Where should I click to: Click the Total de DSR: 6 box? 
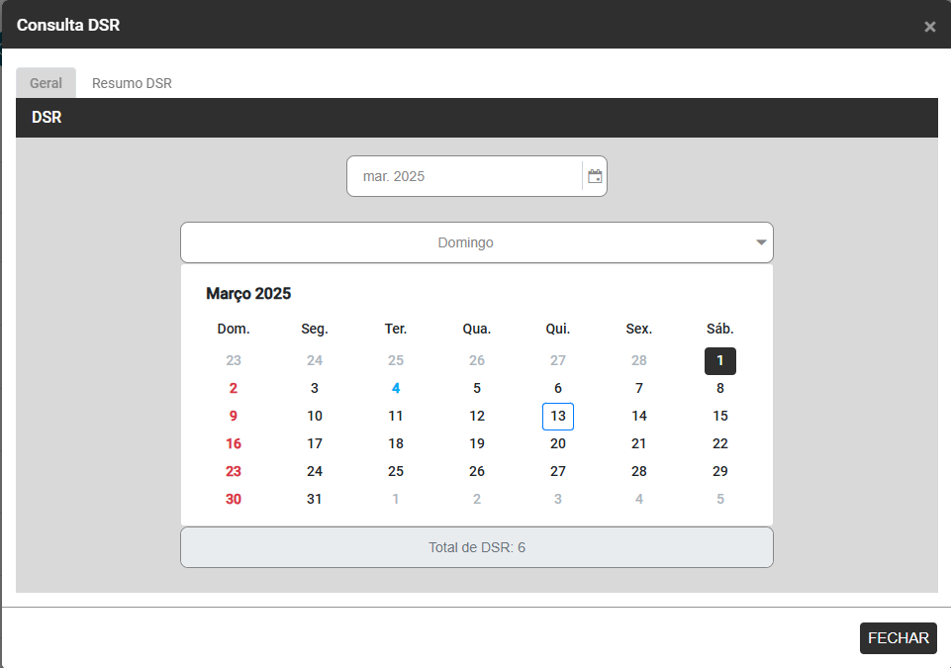[477, 548]
